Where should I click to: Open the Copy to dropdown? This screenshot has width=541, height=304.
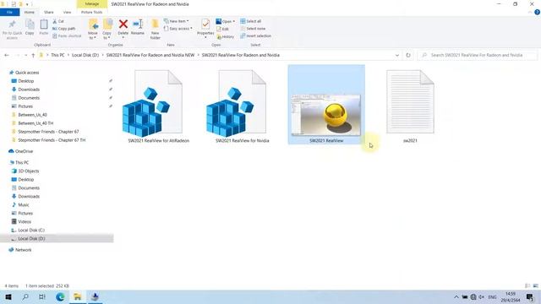[107, 30]
